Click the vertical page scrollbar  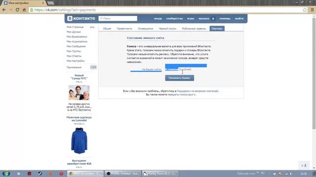(x=314, y=73)
